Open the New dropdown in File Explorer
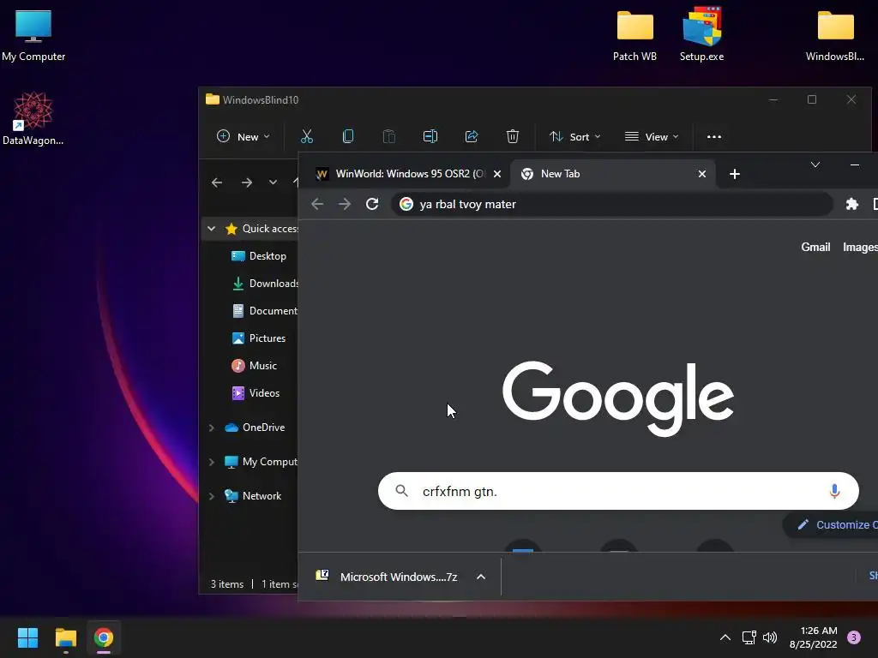Image resolution: width=878 pixels, height=658 pixels. coord(243,136)
